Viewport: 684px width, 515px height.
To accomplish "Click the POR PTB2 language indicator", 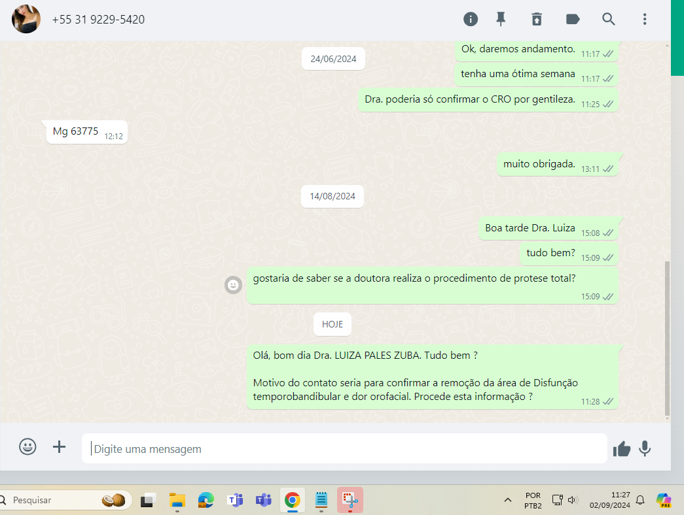I will (x=533, y=501).
